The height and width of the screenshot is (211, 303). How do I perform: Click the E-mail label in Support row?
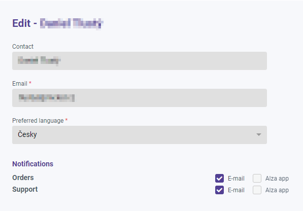tap(236, 190)
